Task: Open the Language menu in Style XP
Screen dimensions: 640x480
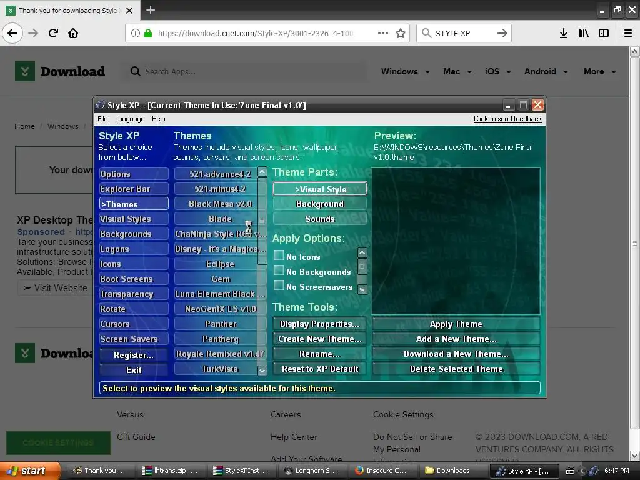Action: click(x=130, y=119)
